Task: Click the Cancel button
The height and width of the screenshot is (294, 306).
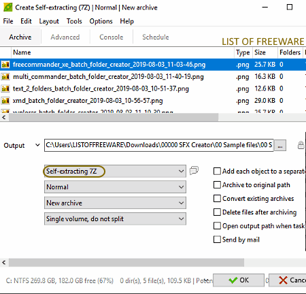Action: (288, 280)
